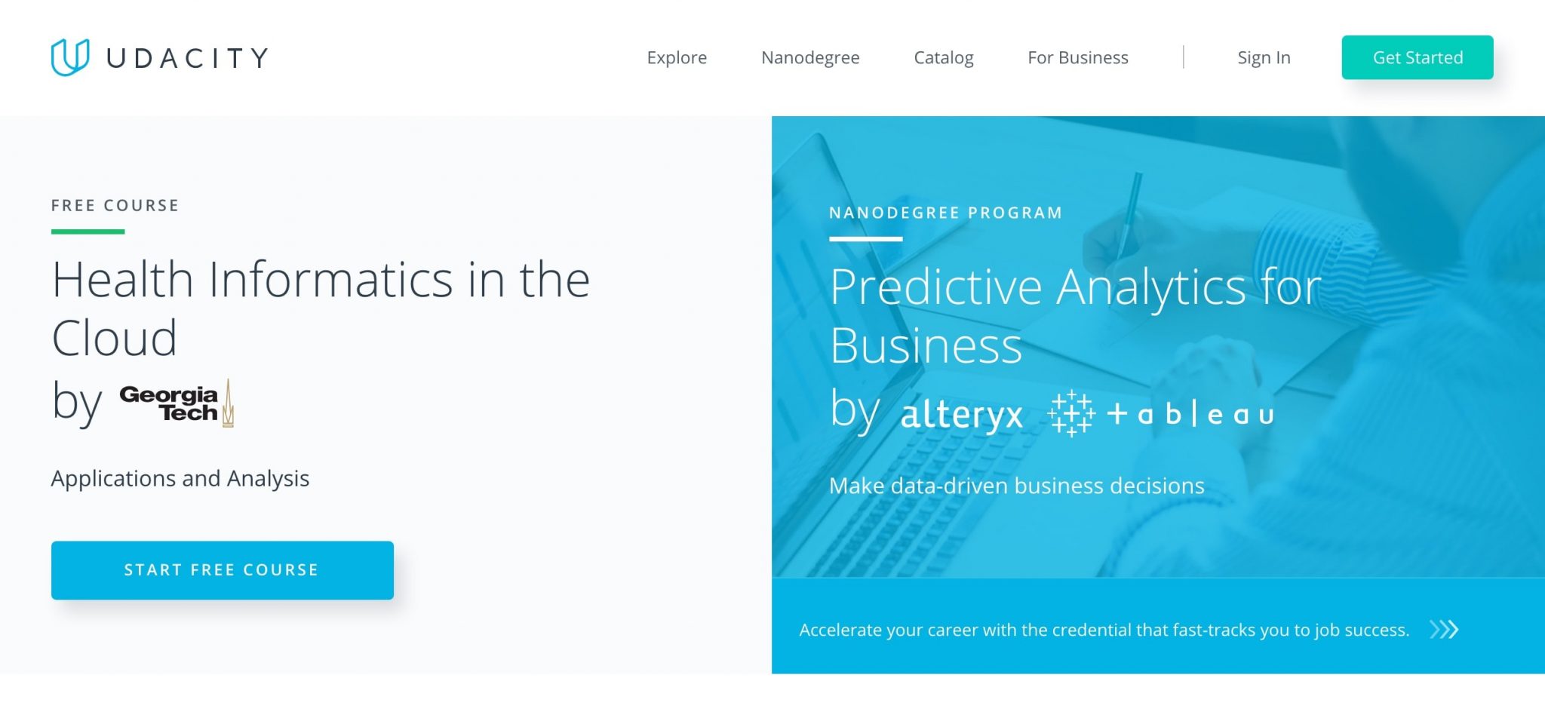The image size is (1545, 724).
Task: Click the Tableau wordmark
Action: pyautogui.click(x=1191, y=414)
